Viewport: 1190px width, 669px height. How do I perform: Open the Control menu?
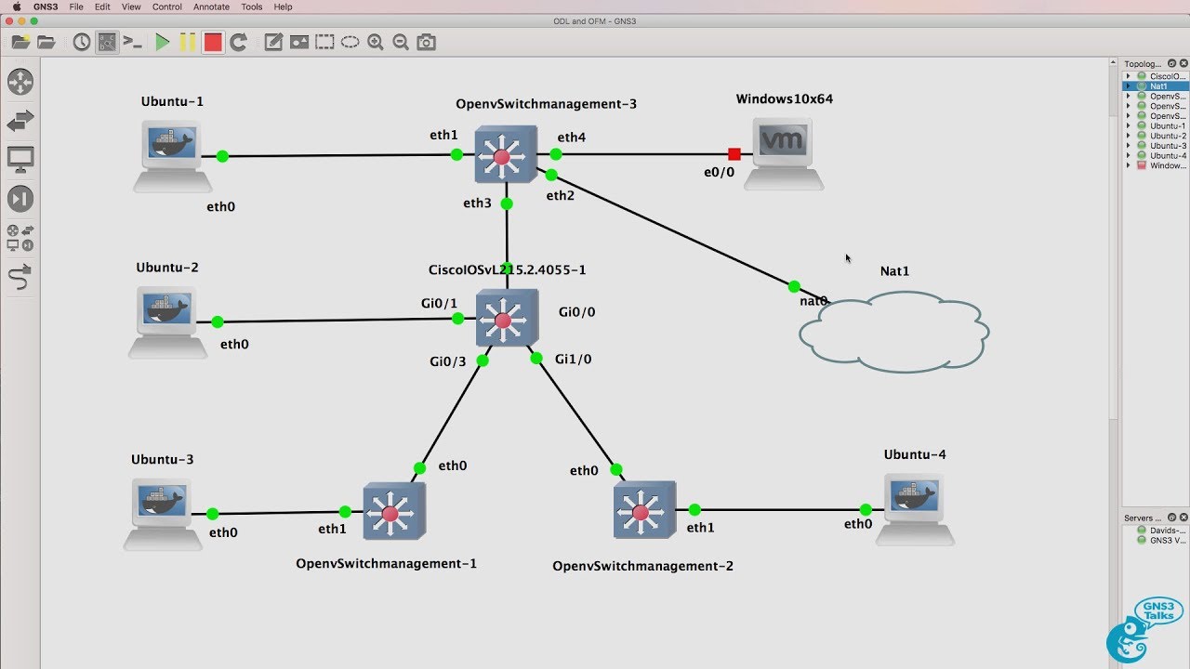[167, 7]
